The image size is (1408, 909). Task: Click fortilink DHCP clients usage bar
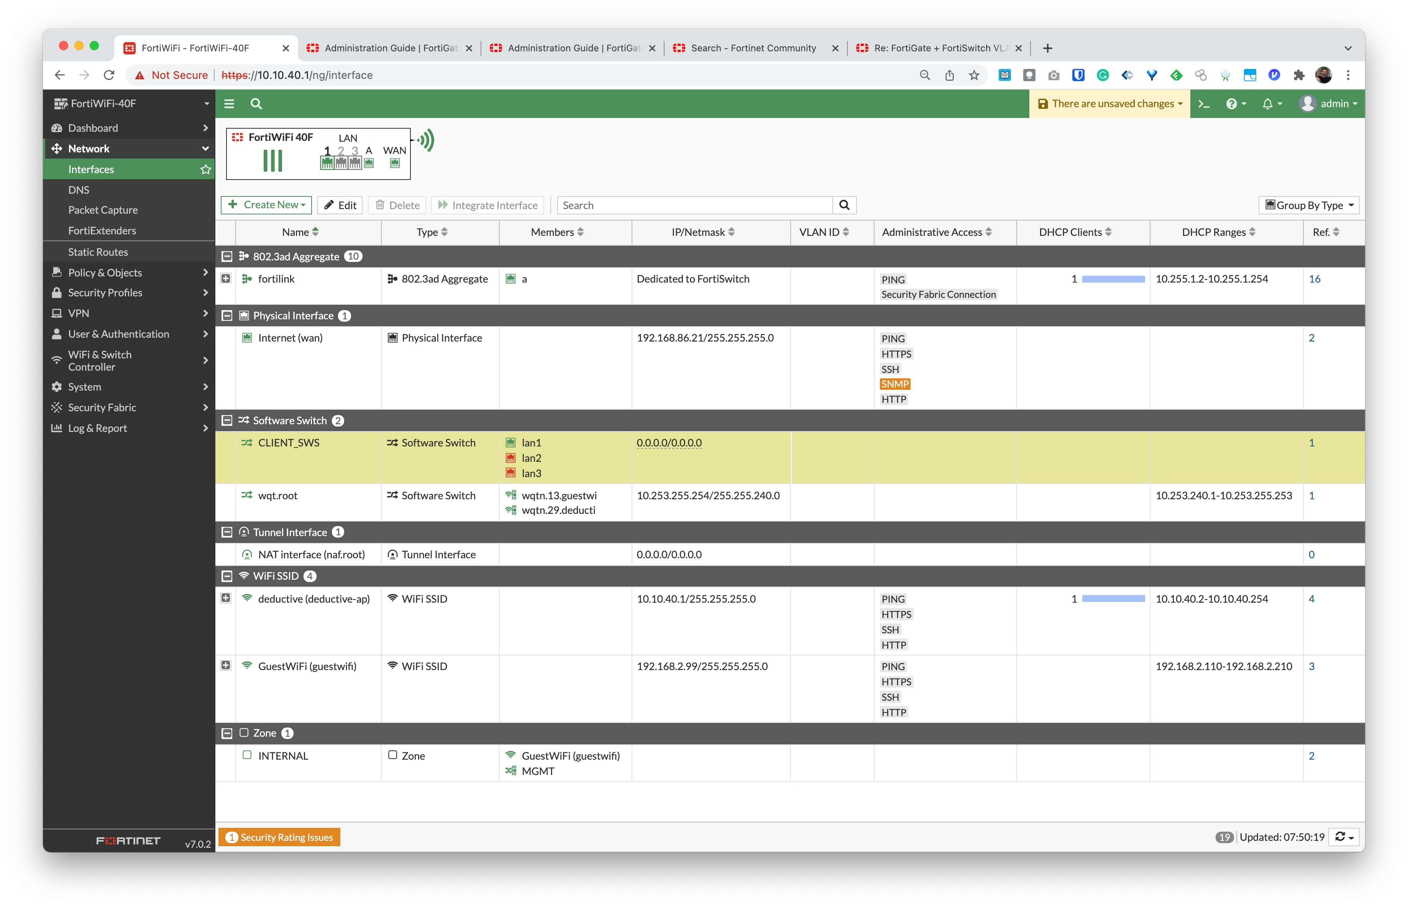click(1113, 279)
